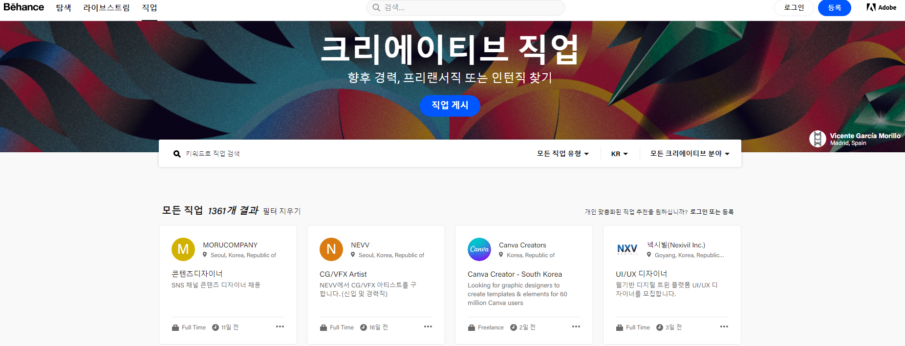
Task: Click the MORUCOMPANY yellow M avatar
Action: [183, 249]
